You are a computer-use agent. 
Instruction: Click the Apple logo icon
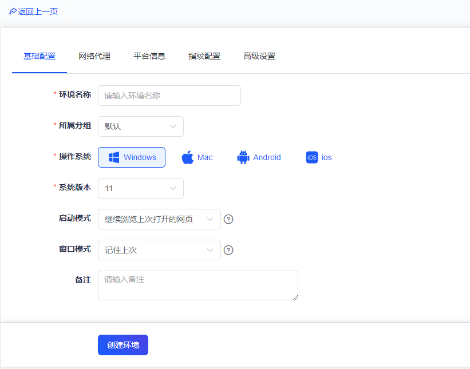188,157
